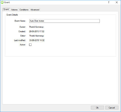The image size is (121, 112).
Task: Click the Event Details group heading
Action: 12,15
